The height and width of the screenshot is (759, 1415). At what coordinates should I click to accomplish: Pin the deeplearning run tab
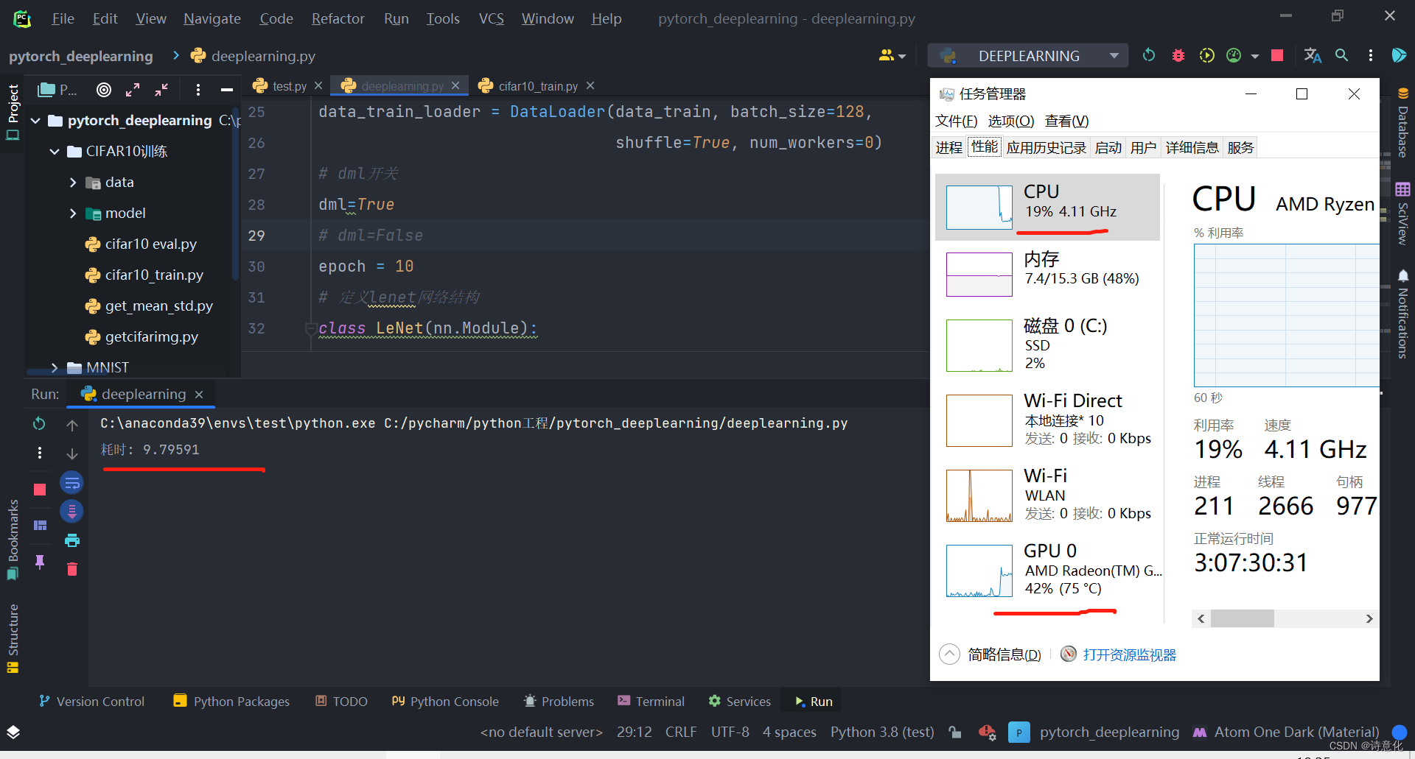[x=41, y=562]
